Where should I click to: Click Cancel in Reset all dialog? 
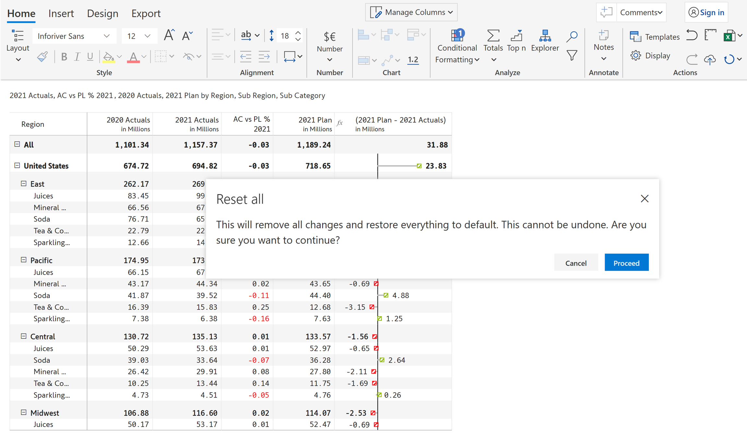(x=576, y=263)
